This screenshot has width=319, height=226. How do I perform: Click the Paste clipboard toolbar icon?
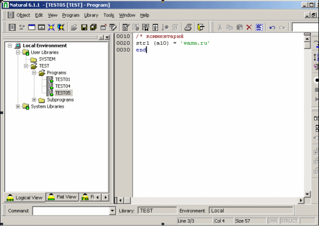(239, 27)
